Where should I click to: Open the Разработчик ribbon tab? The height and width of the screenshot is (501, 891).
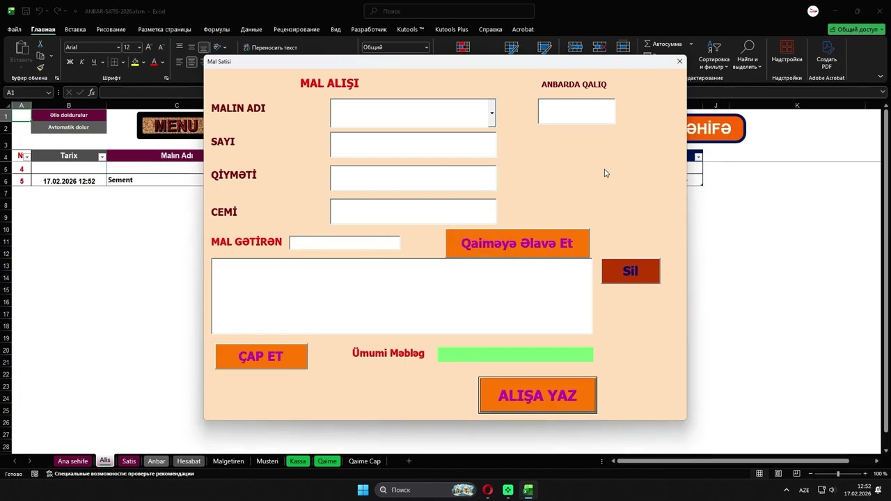[368, 29]
